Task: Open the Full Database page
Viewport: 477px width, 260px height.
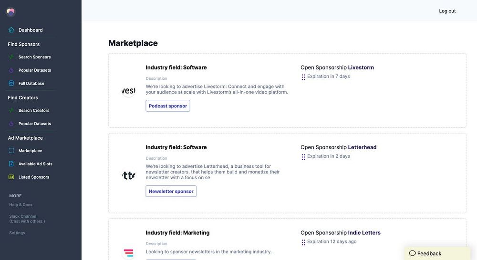Action: [31, 83]
